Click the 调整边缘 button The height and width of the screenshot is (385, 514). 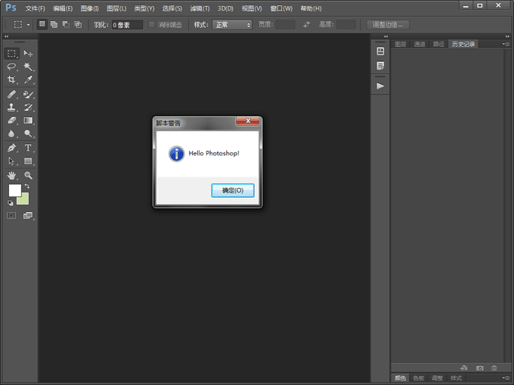[x=388, y=25]
